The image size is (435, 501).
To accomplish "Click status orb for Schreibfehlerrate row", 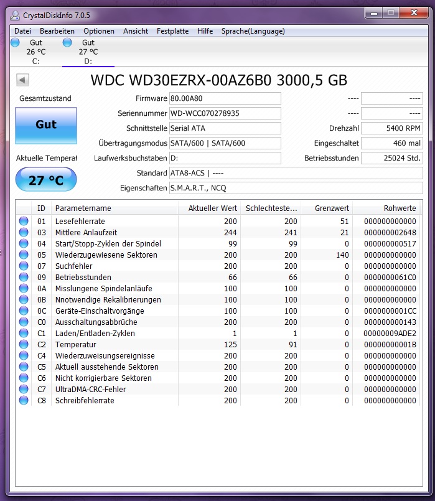I will [24, 400].
